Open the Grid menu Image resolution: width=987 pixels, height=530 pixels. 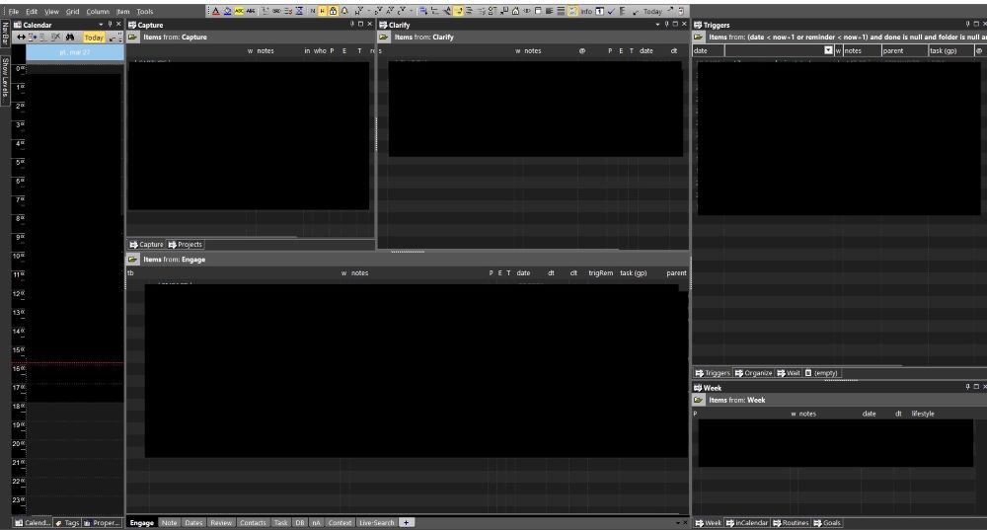[x=73, y=11]
